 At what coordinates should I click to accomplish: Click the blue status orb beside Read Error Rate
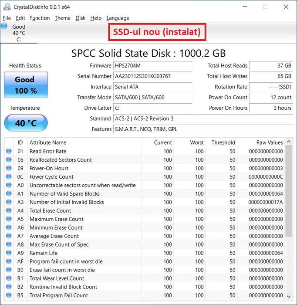click(x=9, y=152)
